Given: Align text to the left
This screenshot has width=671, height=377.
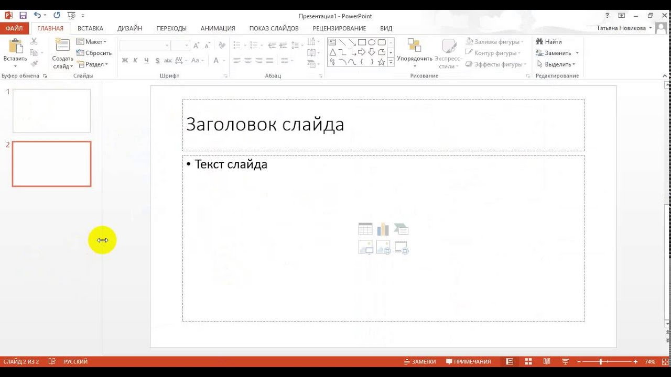Looking at the screenshot, I should 237,61.
